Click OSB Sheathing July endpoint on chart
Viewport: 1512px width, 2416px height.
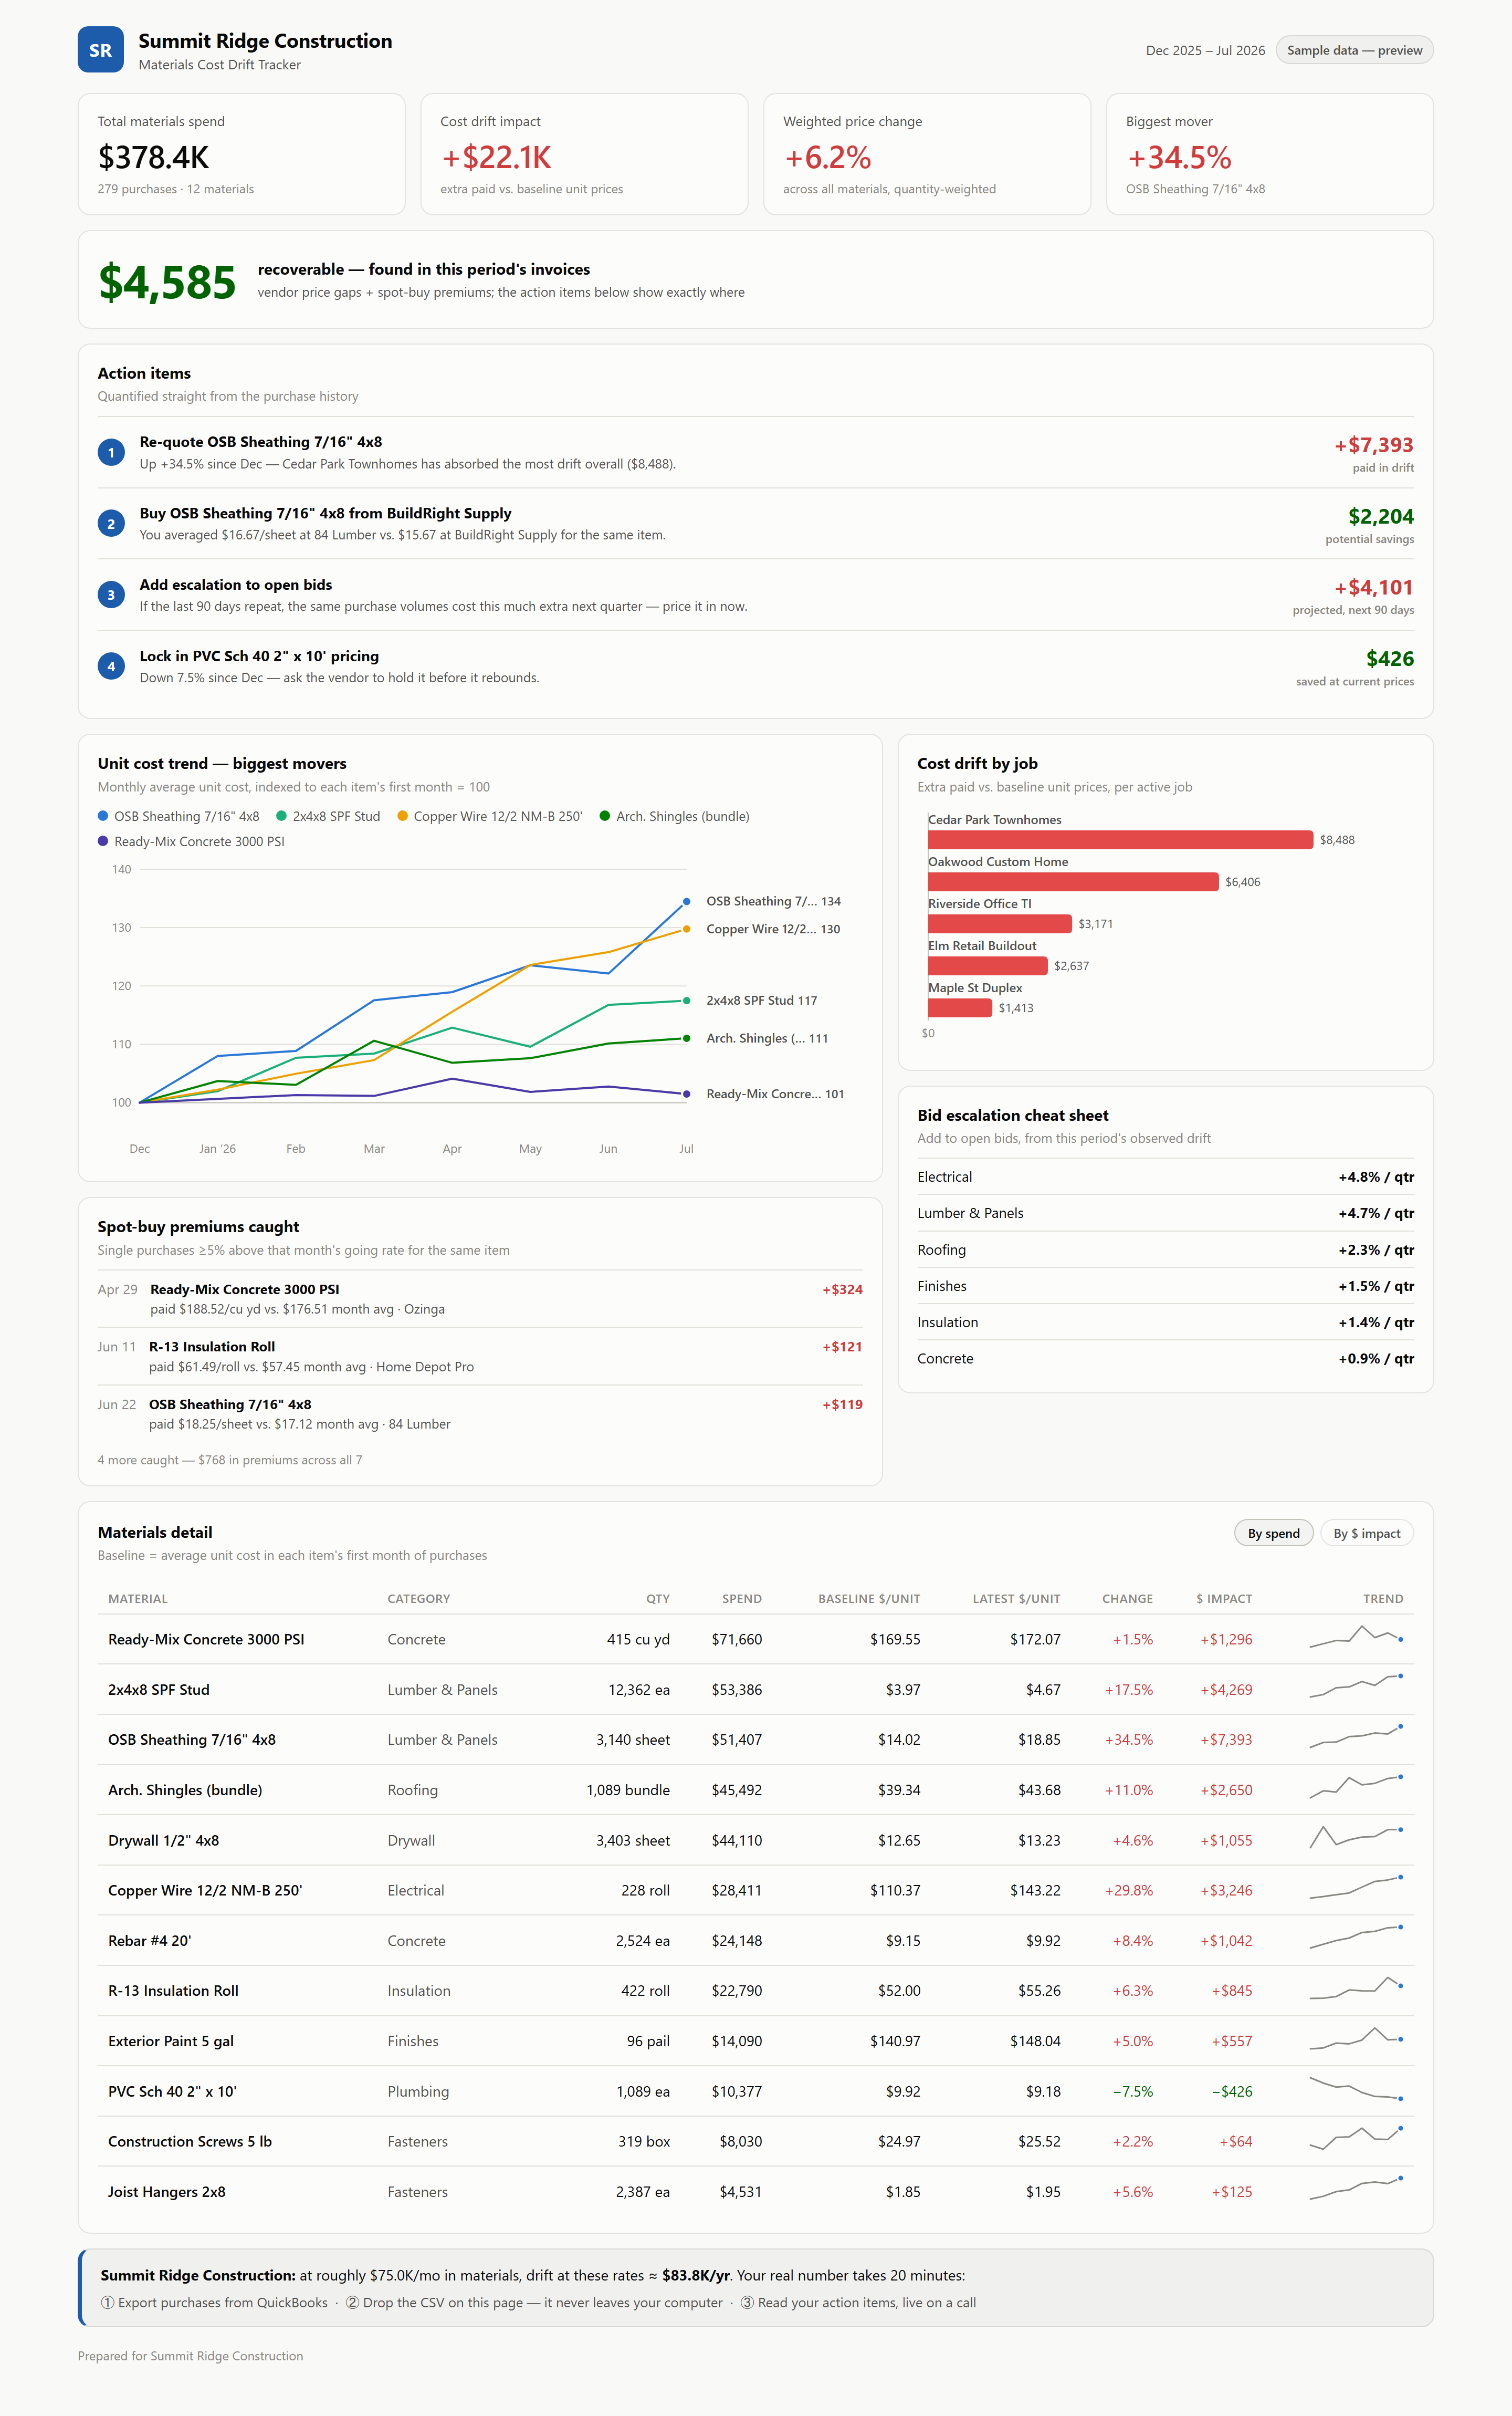(686, 901)
